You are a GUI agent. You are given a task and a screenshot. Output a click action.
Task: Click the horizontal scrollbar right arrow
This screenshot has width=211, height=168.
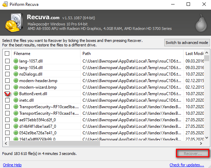tap(201, 143)
